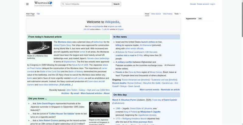Click the Donate link

point(193,4)
